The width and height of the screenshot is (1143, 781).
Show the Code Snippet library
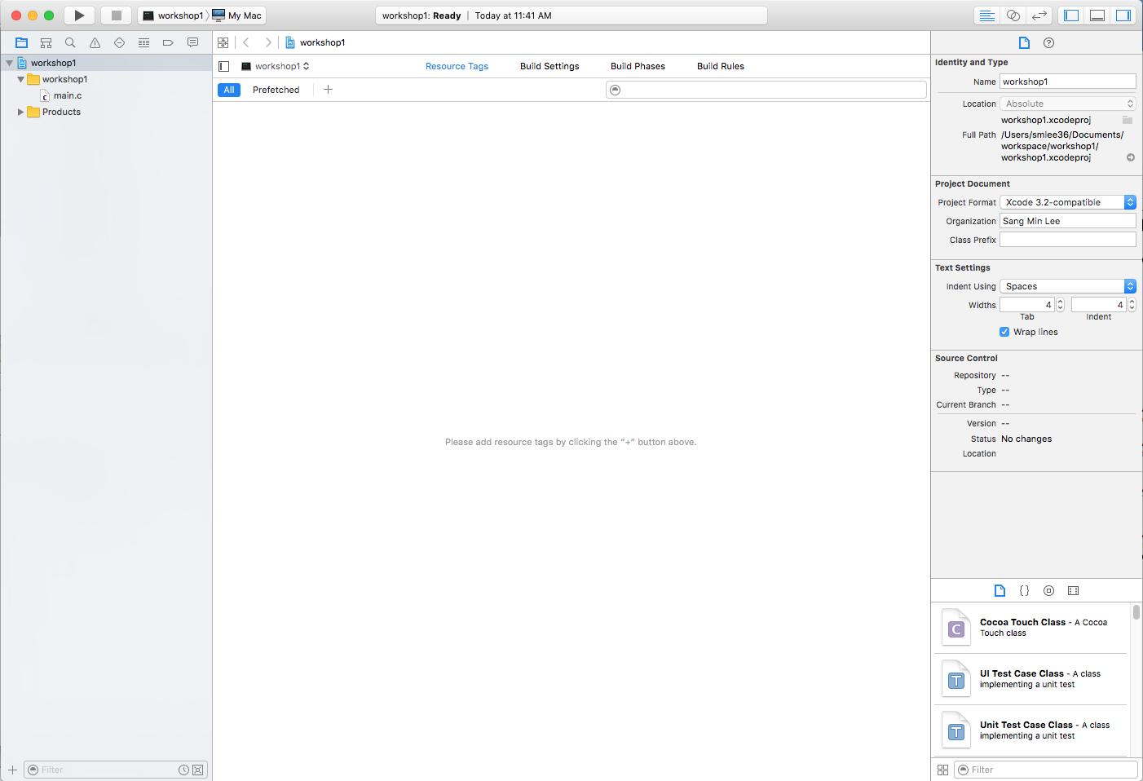pos(1025,590)
